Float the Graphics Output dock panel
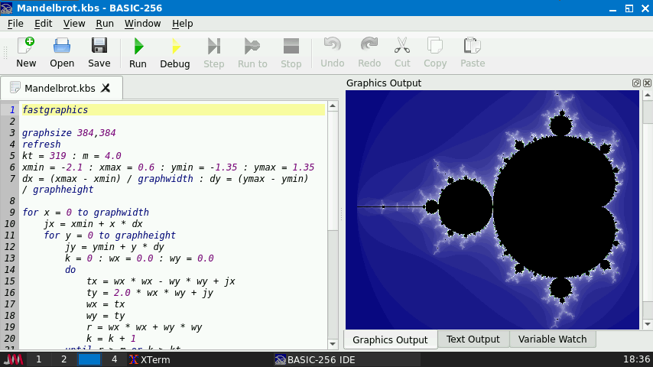This screenshot has height=367, width=653. click(636, 83)
